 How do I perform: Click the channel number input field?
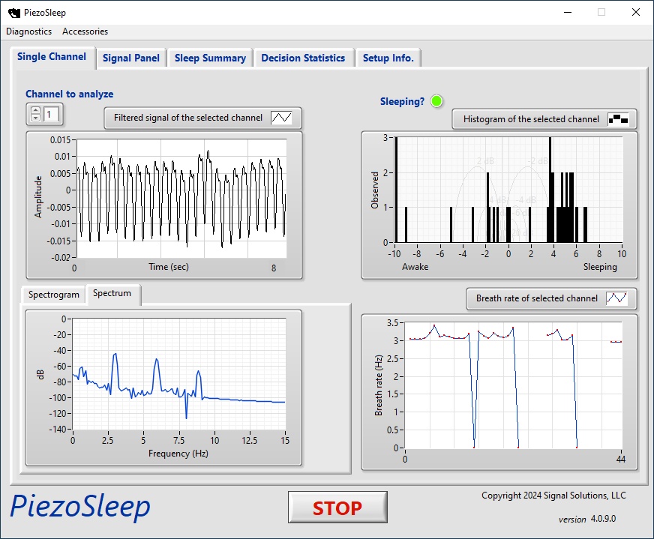click(x=52, y=114)
